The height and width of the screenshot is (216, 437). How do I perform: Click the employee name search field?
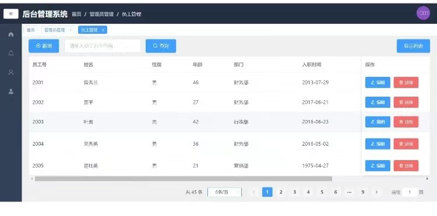coord(103,46)
